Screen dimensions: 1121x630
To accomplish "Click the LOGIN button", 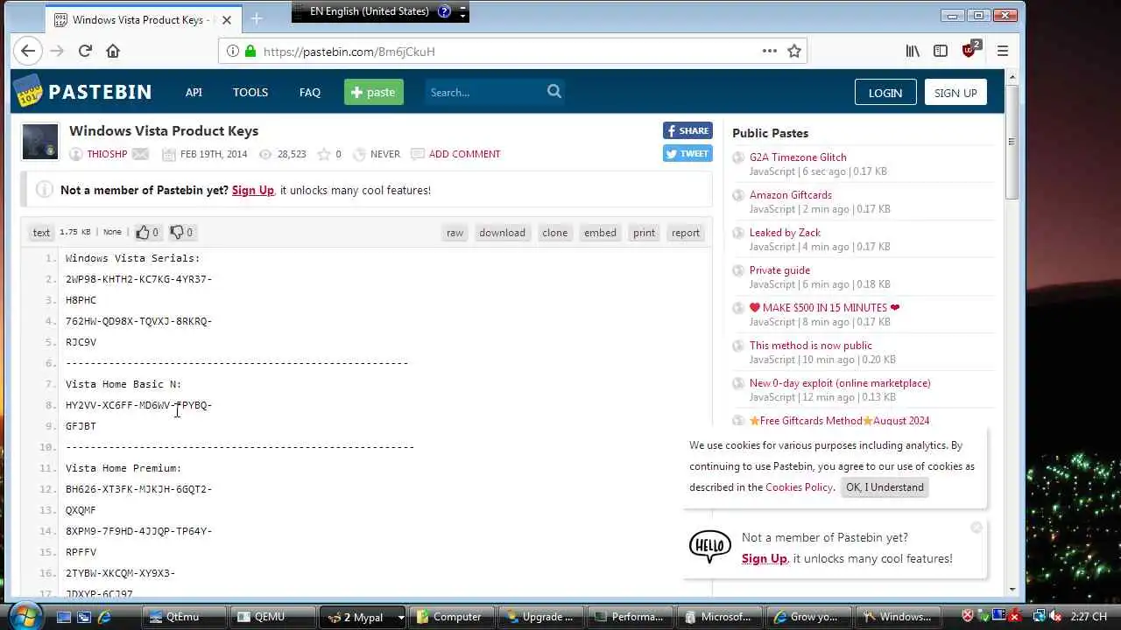I will [885, 93].
